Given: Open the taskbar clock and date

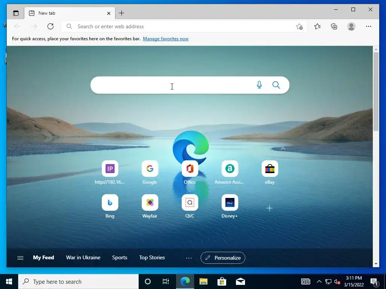Looking at the screenshot, I should point(354,281).
